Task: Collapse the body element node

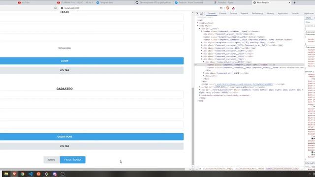Action: (198, 26)
